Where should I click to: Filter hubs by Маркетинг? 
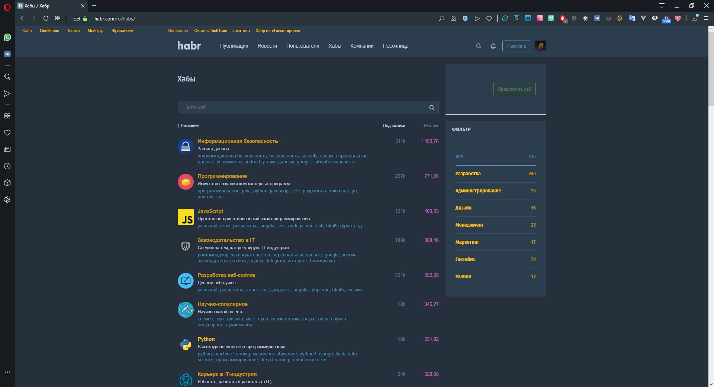coord(495,242)
